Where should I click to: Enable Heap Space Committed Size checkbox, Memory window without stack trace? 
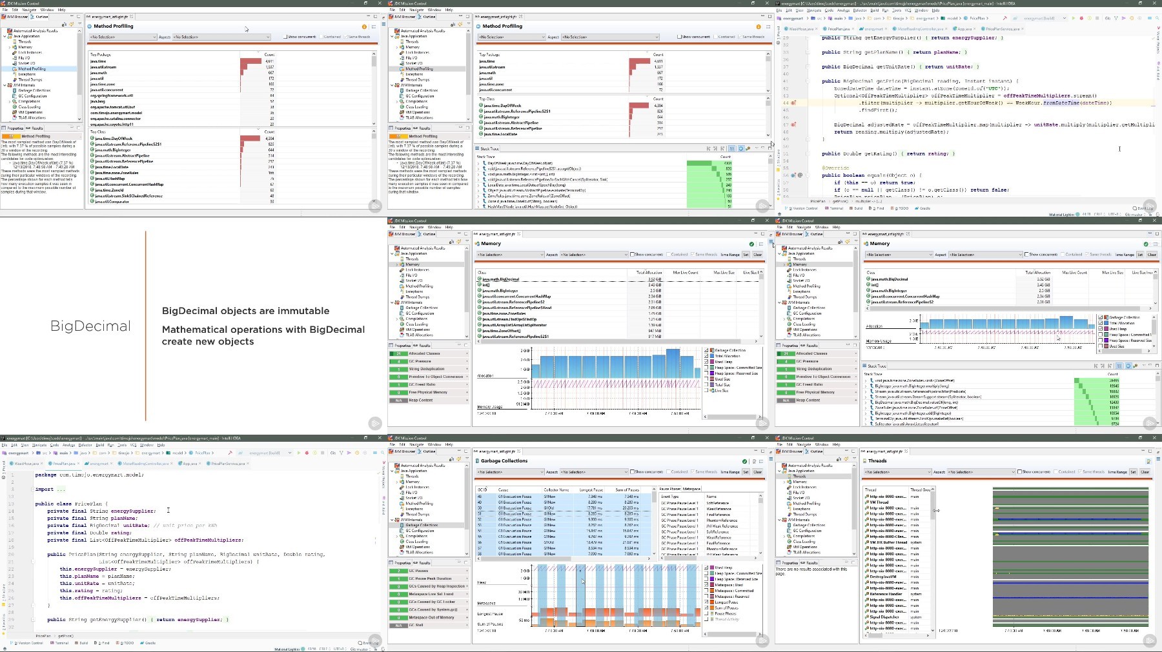point(706,368)
